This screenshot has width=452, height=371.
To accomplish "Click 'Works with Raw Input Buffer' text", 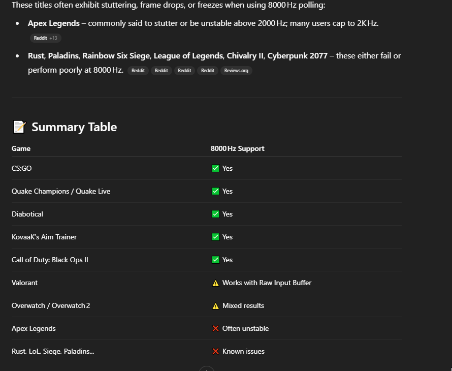I will point(267,283).
